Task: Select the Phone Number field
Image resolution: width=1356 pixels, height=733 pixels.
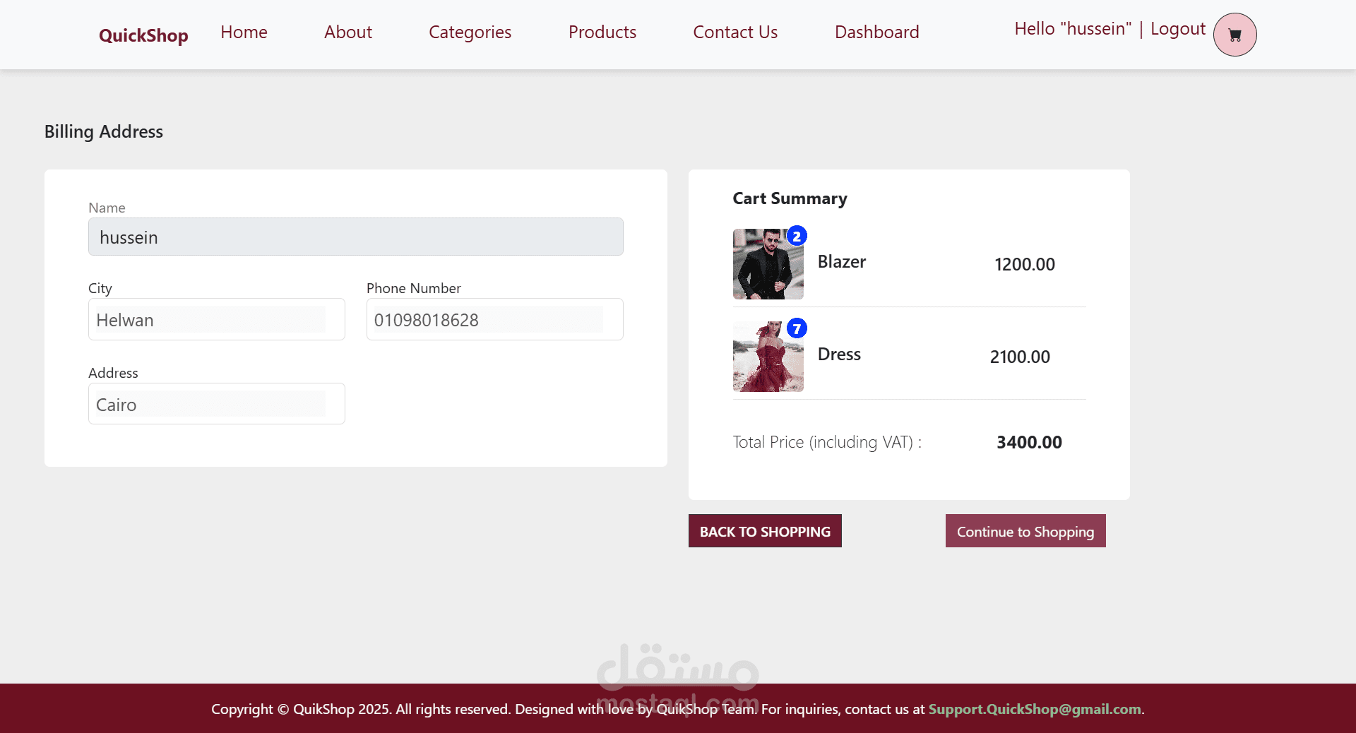Action: pos(494,320)
